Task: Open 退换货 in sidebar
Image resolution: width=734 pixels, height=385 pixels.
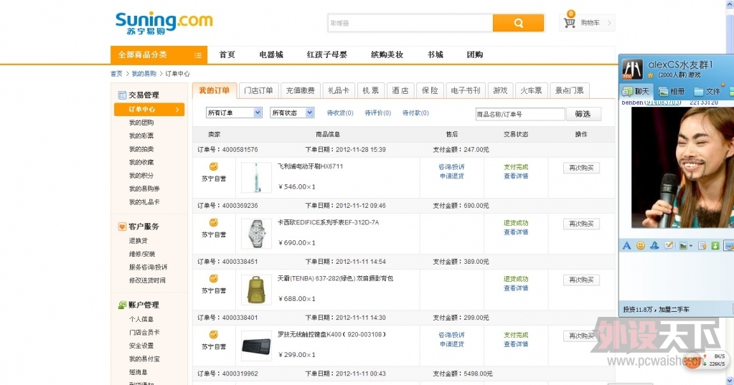Action: (x=138, y=241)
